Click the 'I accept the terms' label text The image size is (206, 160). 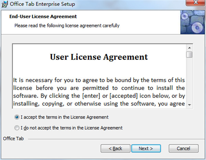pyautogui.click(x=65, y=117)
